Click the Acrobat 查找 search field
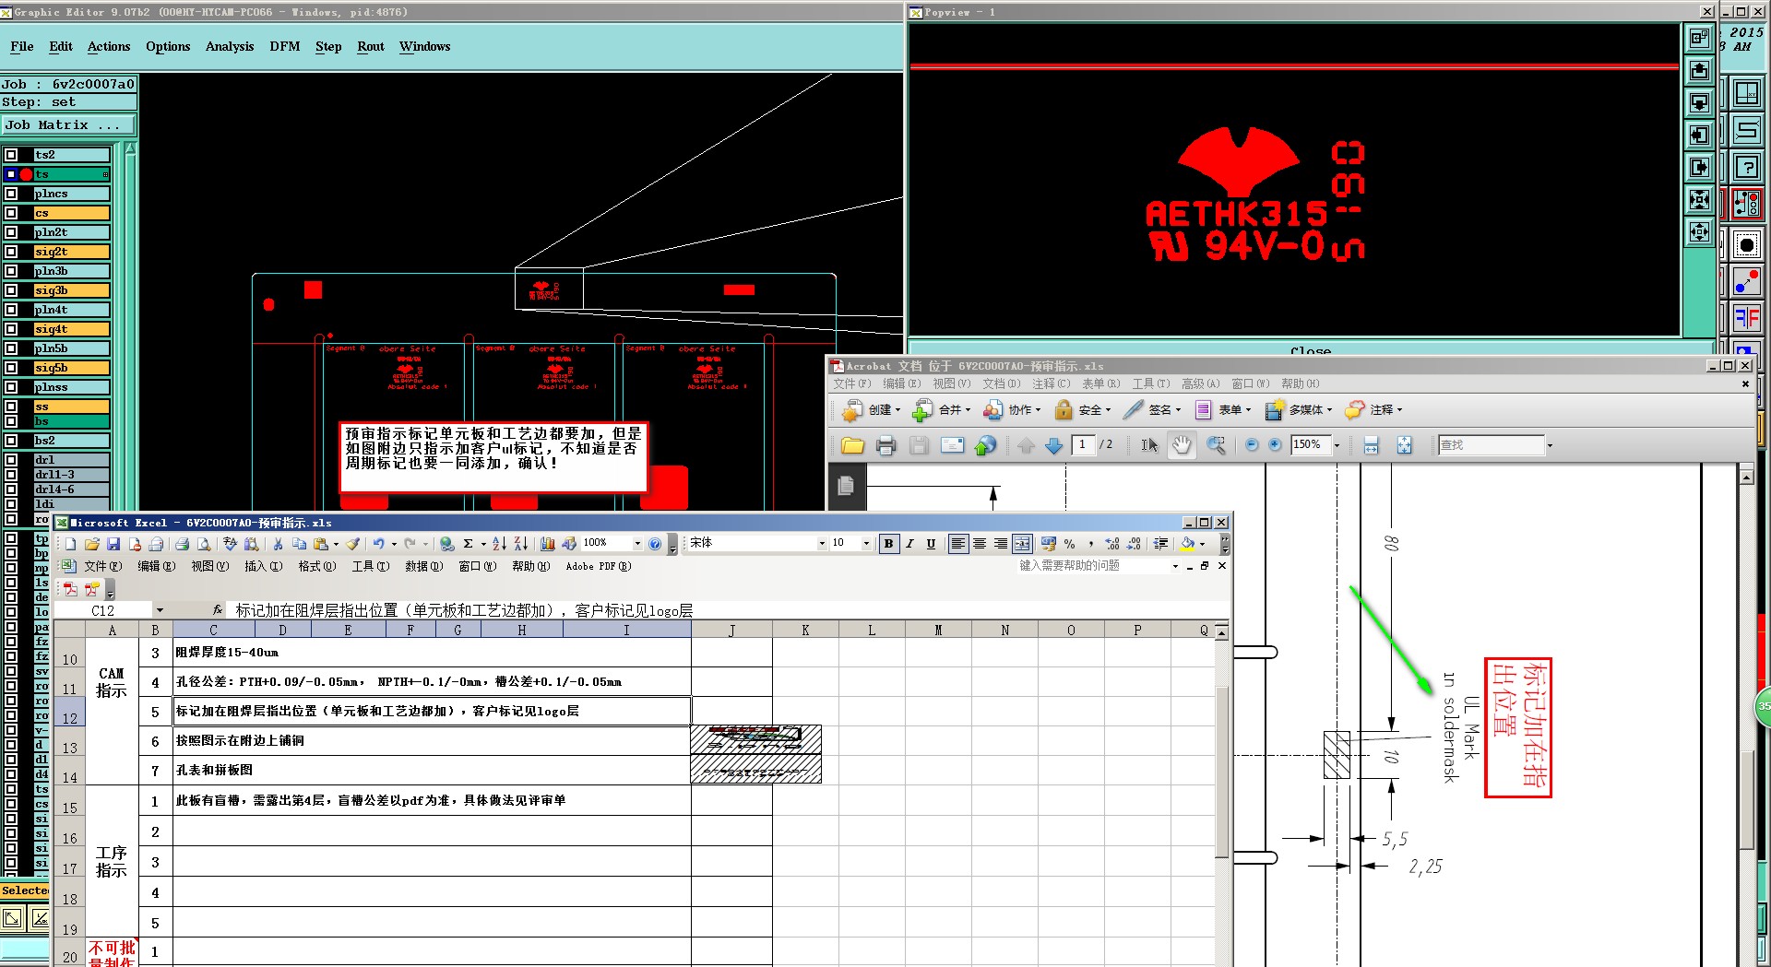 [x=1491, y=445]
